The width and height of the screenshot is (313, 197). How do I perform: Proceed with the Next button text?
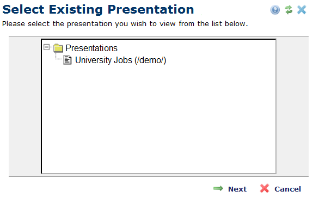(237, 189)
